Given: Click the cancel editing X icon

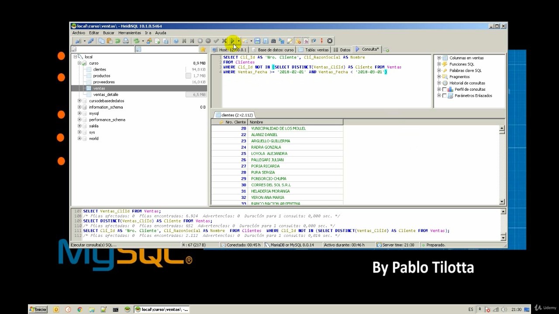Looking at the screenshot, I should tap(224, 41).
